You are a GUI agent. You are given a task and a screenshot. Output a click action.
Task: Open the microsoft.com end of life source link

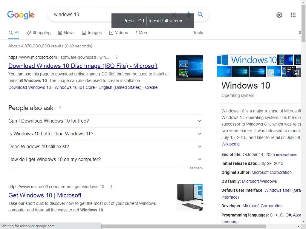(x=286, y=155)
